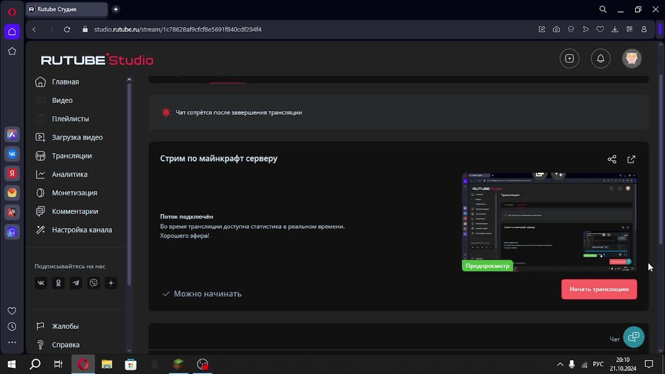Click Opera logo menu icon
665x374 pixels.
pos(12,12)
